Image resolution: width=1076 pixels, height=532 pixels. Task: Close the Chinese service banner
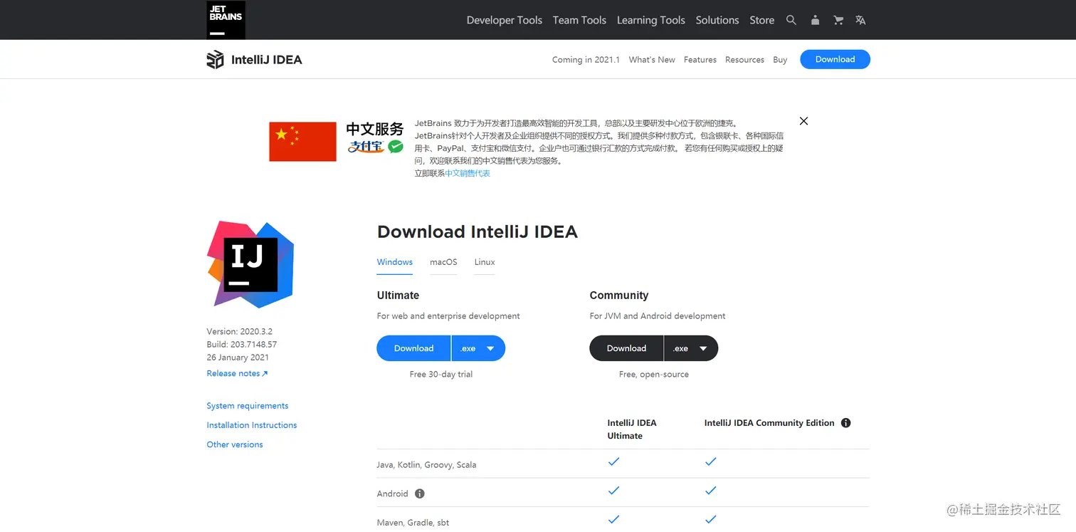[803, 121]
